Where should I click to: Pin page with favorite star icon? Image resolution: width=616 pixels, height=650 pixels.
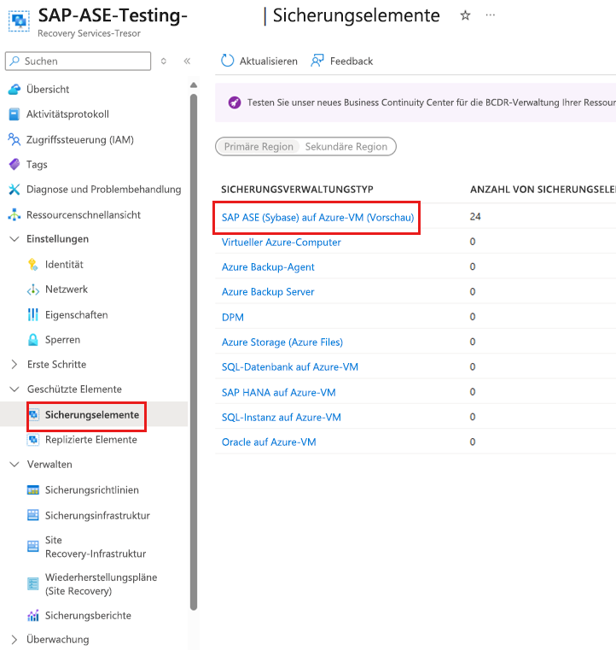(x=465, y=15)
